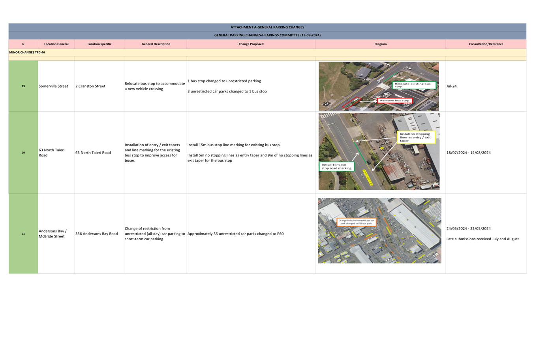Click 'Install no stopping lines as entry / exit taper' label
535x358 pixels.
[x=416, y=137]
